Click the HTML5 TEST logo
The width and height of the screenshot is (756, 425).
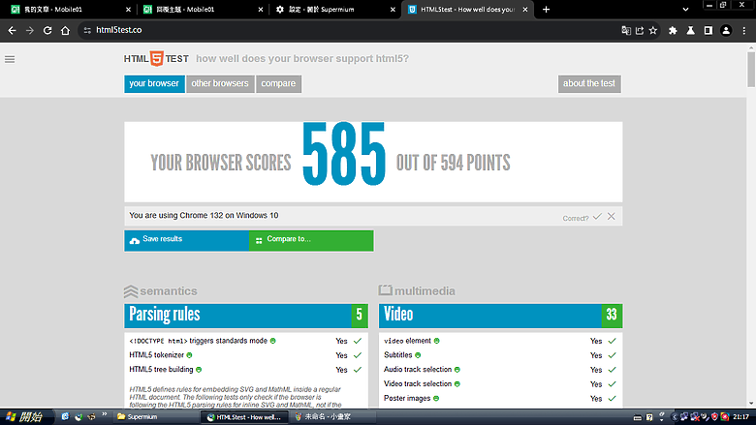156,59
